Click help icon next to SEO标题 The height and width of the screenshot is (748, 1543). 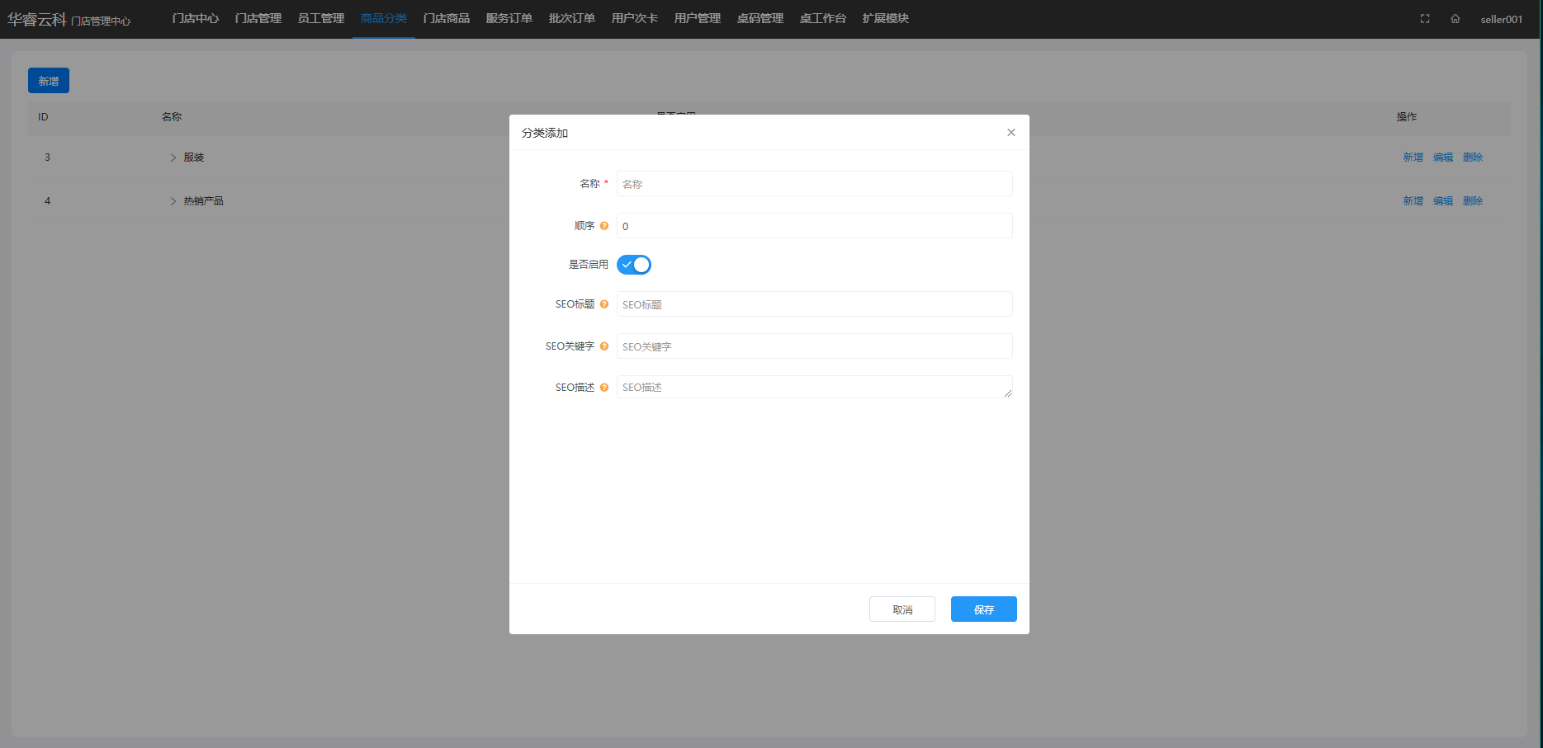[x=604, y=304]
